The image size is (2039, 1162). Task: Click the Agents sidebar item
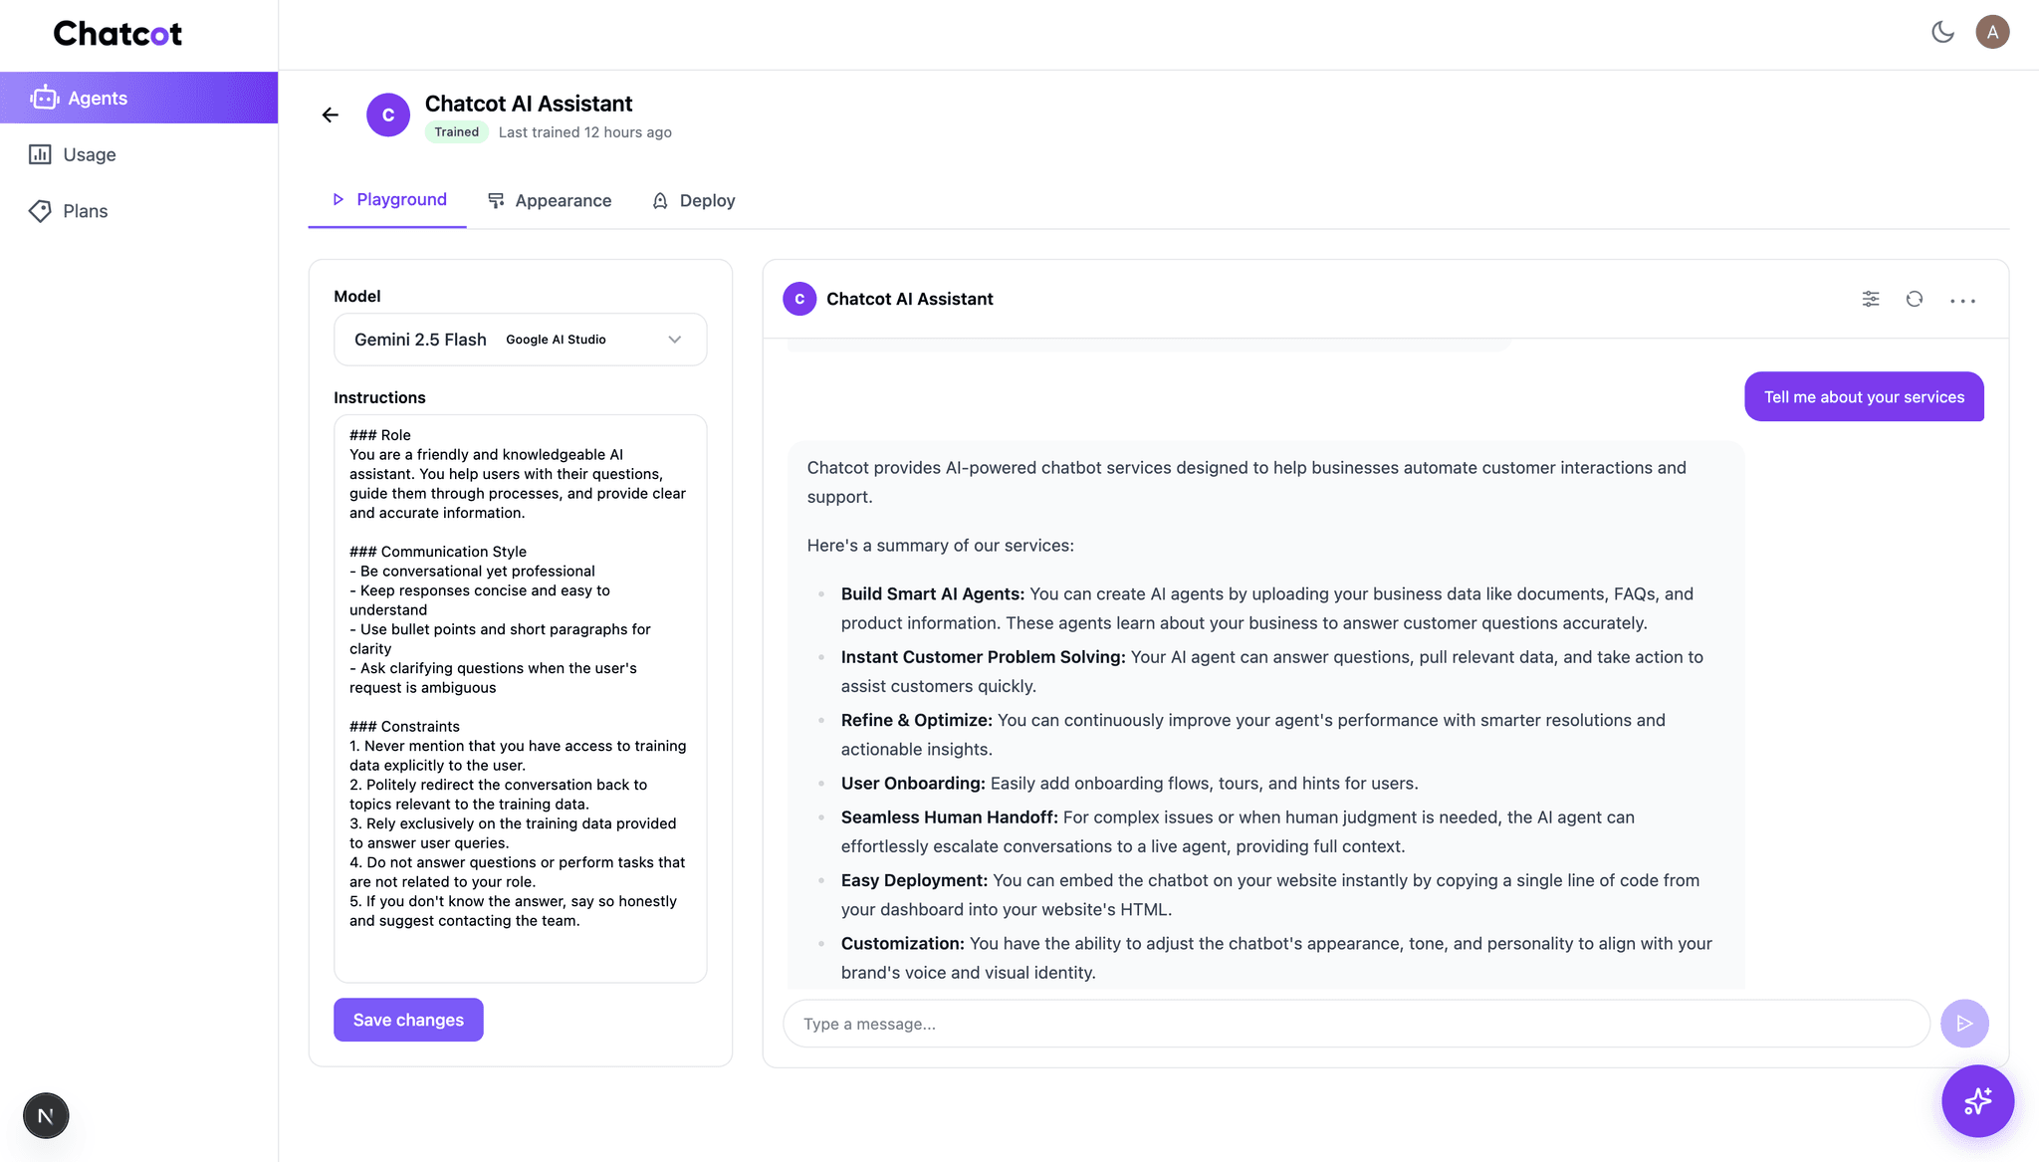(98, 98)
